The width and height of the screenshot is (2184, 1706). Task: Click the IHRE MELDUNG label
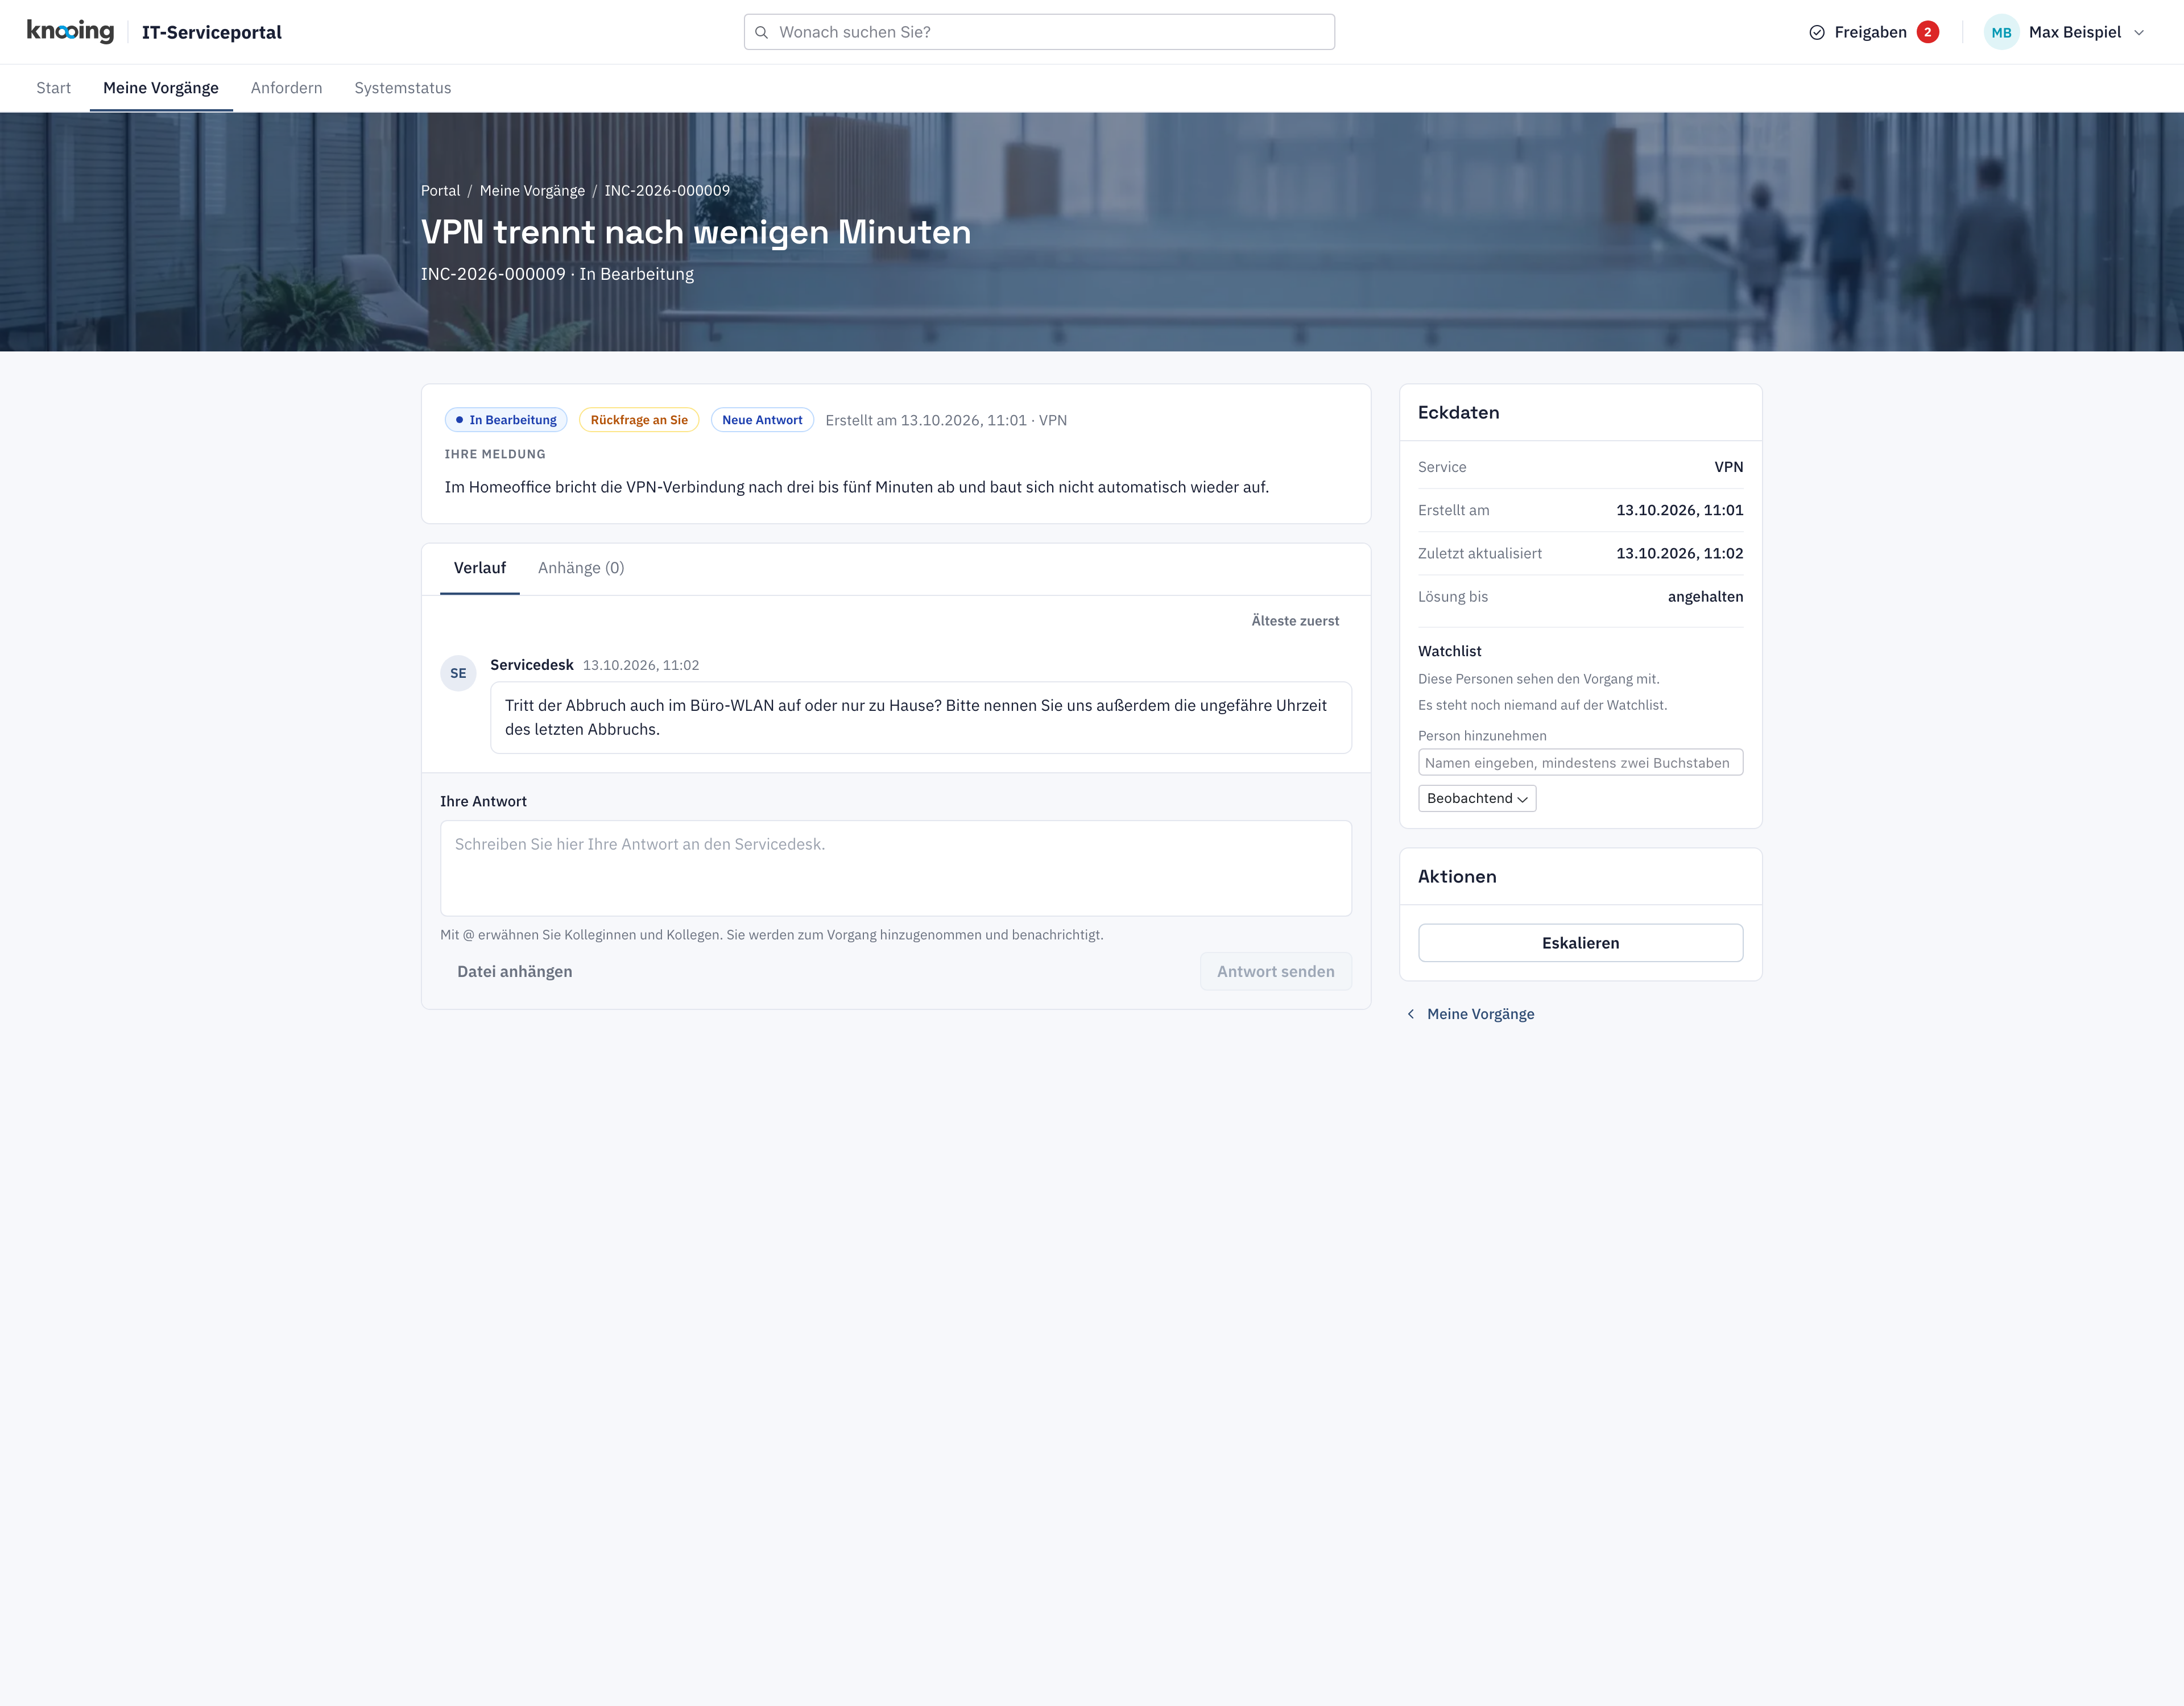coord(495,454)
